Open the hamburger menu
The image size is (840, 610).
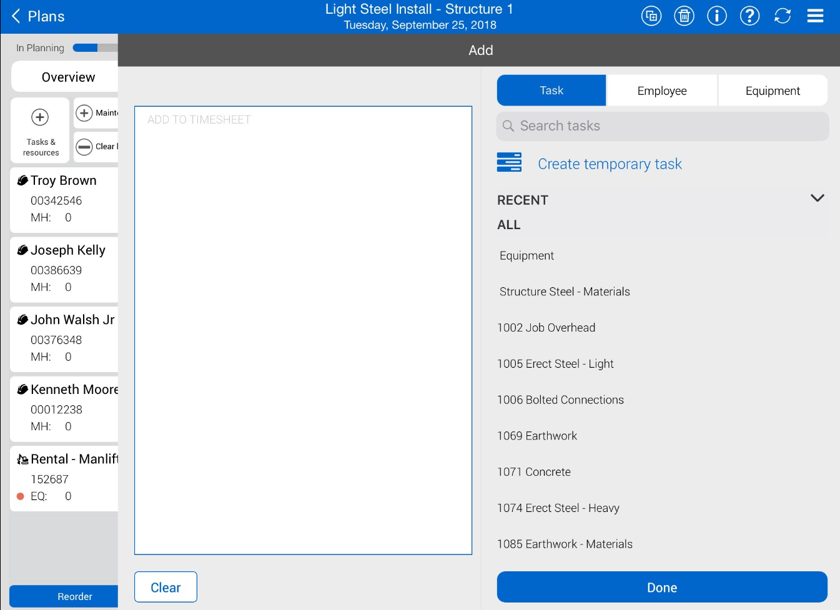[x=815, y=16]
